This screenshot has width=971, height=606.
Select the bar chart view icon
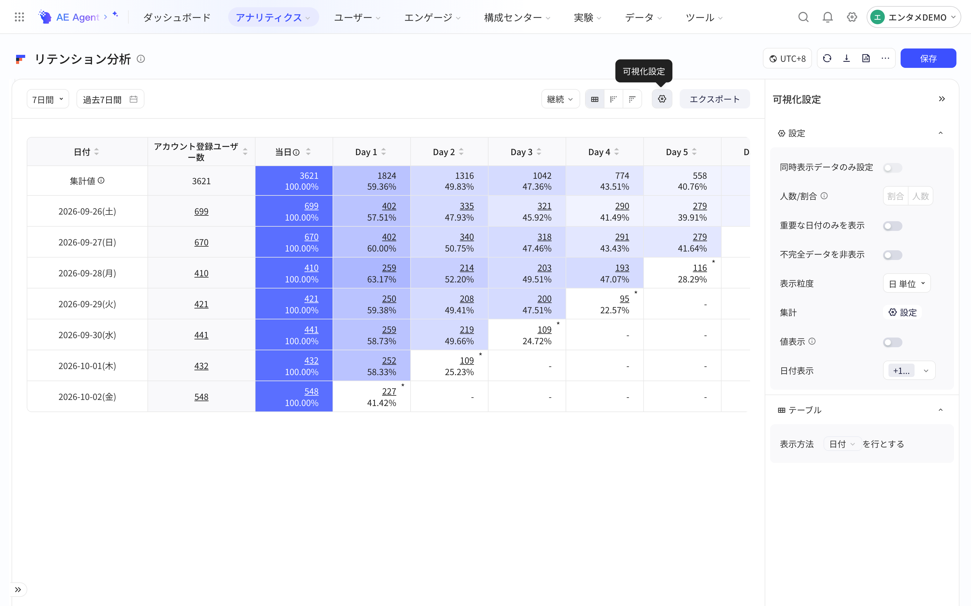pyautogui.click(x=632, y=99)
